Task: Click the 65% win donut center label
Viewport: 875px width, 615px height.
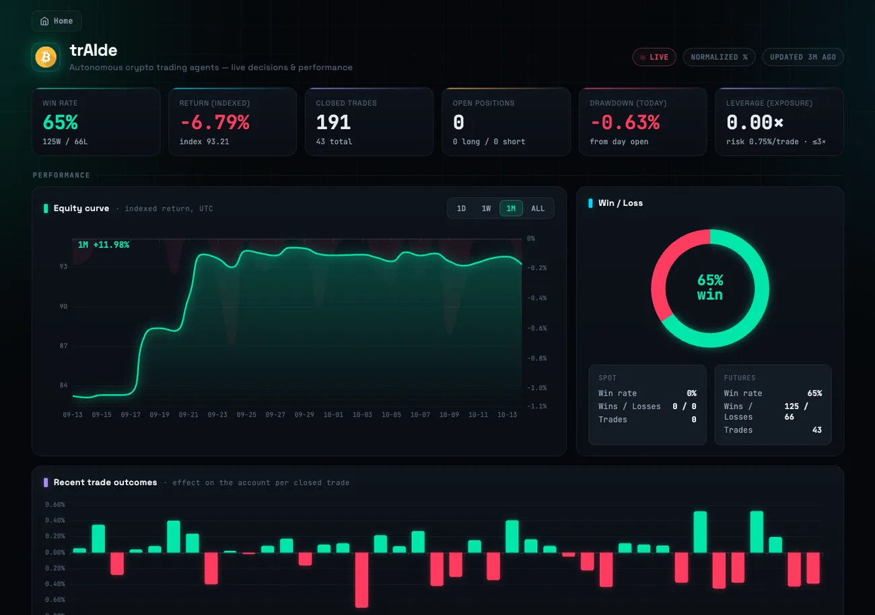Action: click(710, 287)
